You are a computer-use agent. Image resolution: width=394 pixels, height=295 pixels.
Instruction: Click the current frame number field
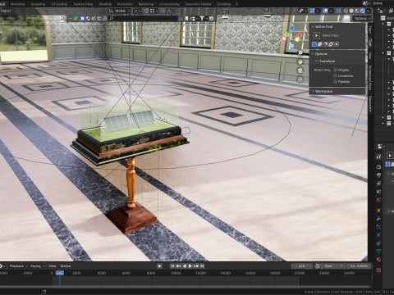point(301,266)
